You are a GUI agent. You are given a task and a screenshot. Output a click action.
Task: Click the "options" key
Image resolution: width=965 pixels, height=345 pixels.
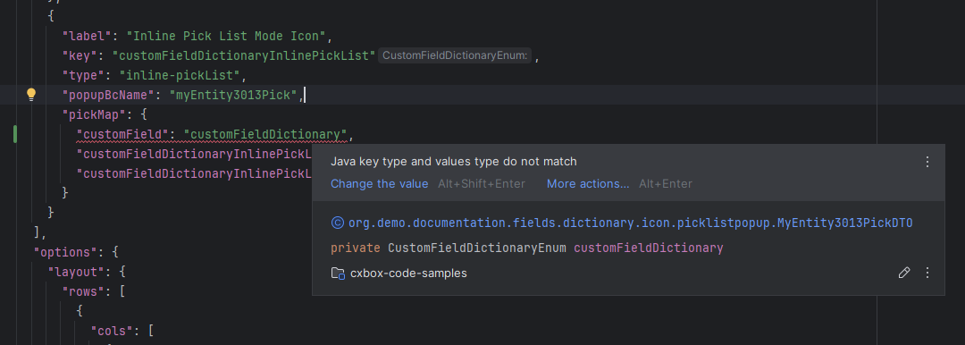pos(66,253)
